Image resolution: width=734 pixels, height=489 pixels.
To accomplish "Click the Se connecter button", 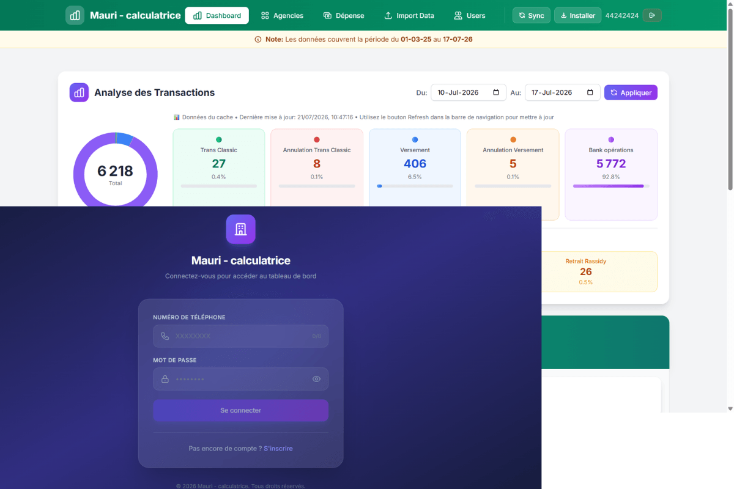I will 240,411.
